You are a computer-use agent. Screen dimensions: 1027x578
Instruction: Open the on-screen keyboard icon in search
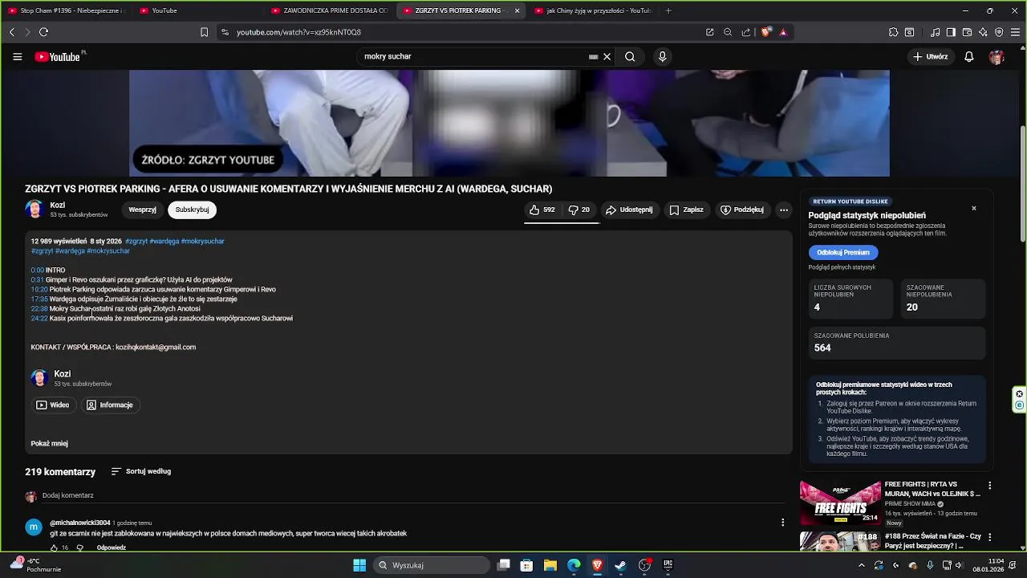tap(594, 57)
